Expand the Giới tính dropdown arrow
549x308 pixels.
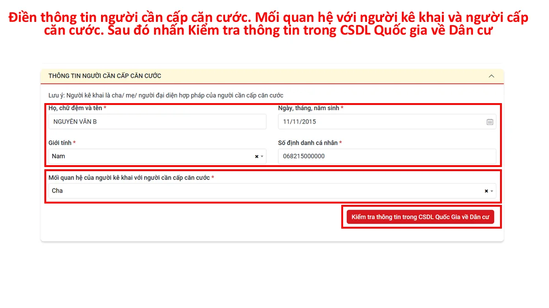coord(262,157)
